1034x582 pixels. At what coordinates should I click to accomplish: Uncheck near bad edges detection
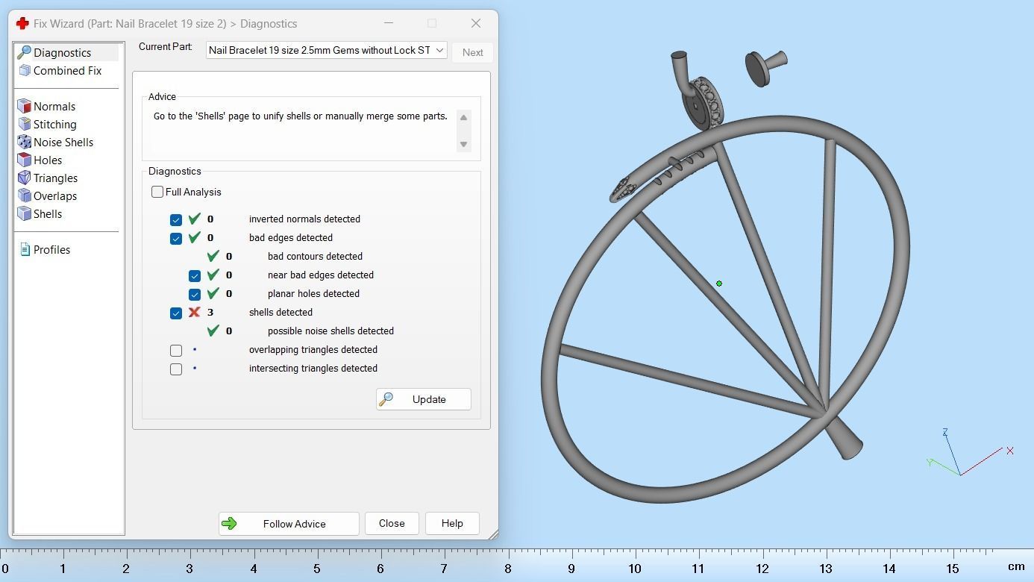click(x=195, y=275)
